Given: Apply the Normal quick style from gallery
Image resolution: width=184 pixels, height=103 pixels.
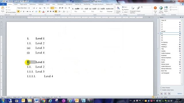Looking at the screenshot, I should point(110,10).
